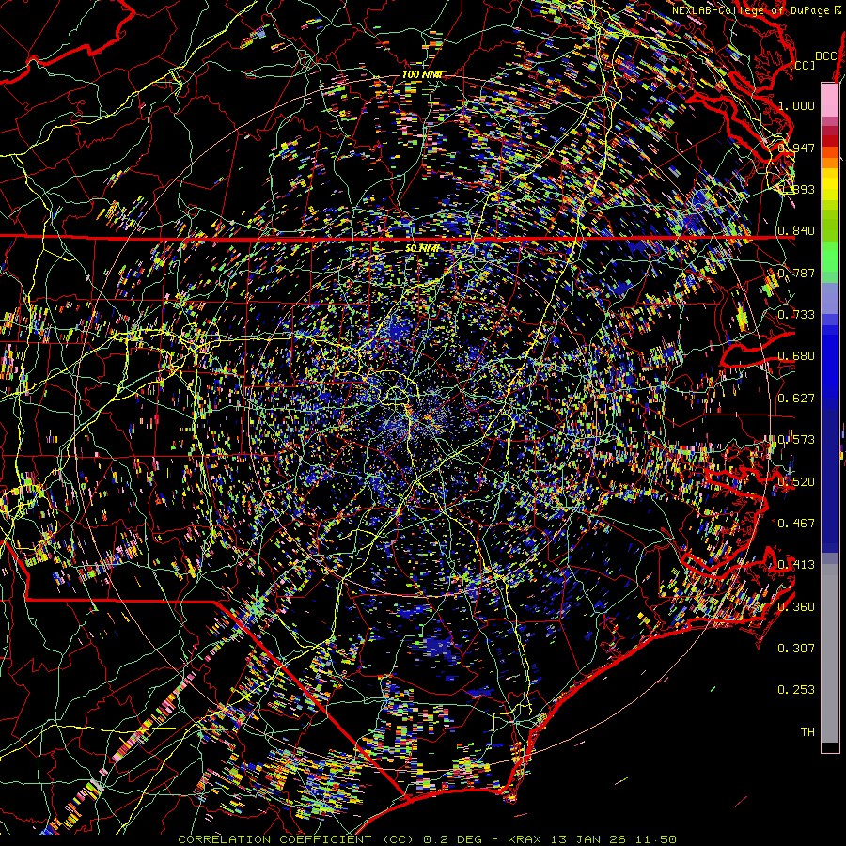Pick the lavender swatch on the color bar
Image resolution: width=846 pixels, height=846 pixels.
830,298
